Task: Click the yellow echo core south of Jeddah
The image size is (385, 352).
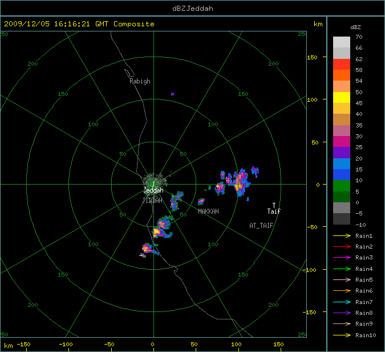Action: click(x=157, y=232)
